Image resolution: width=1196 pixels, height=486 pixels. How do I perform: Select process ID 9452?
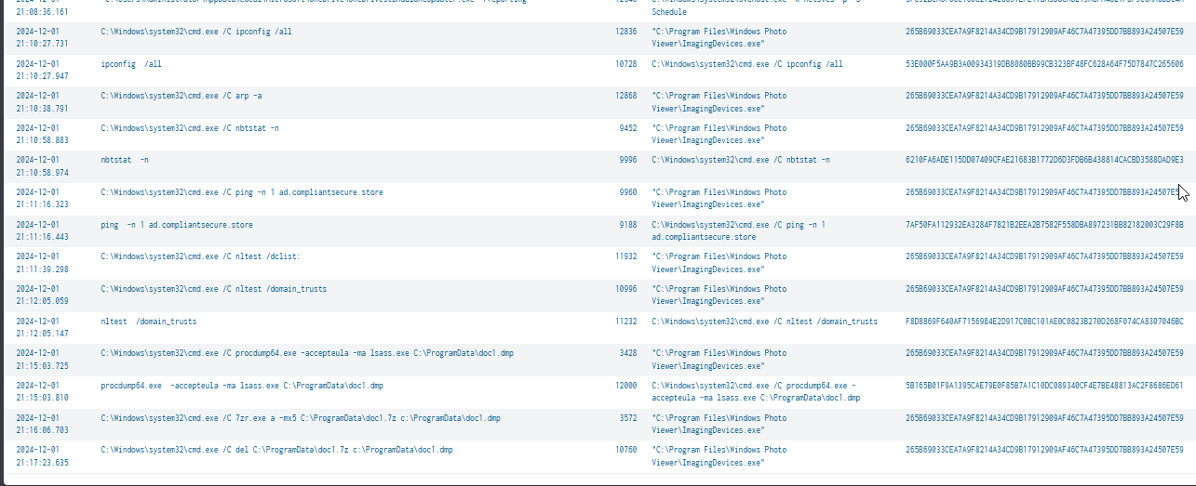click(628, 128)
